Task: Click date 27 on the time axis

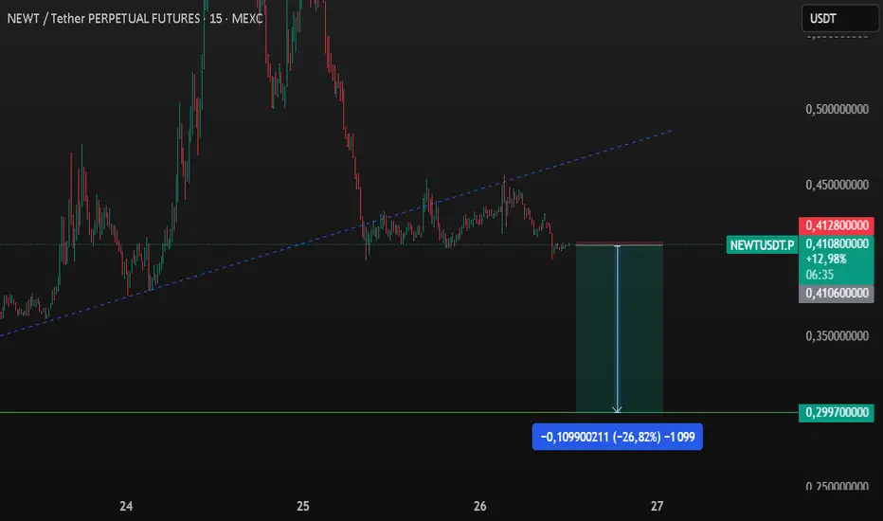Action: click(x=657, y=506)
